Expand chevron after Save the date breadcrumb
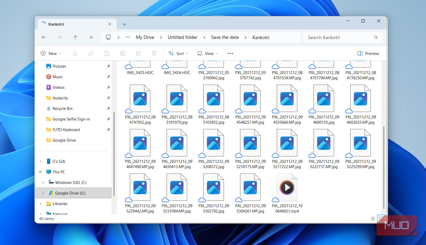 [x=246, y=37]
